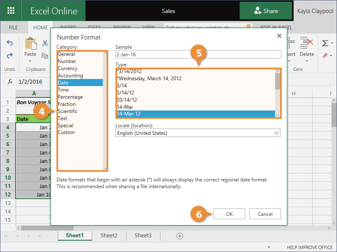This screenshot has height=252, width=337.
Task: Switch to the Sheet2 tab
Action: [x=109, y=236]
